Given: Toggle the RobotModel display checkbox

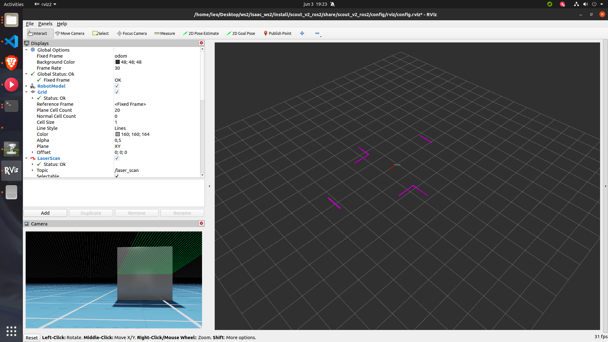Looking at the screenshot, I should click(117, 86).
